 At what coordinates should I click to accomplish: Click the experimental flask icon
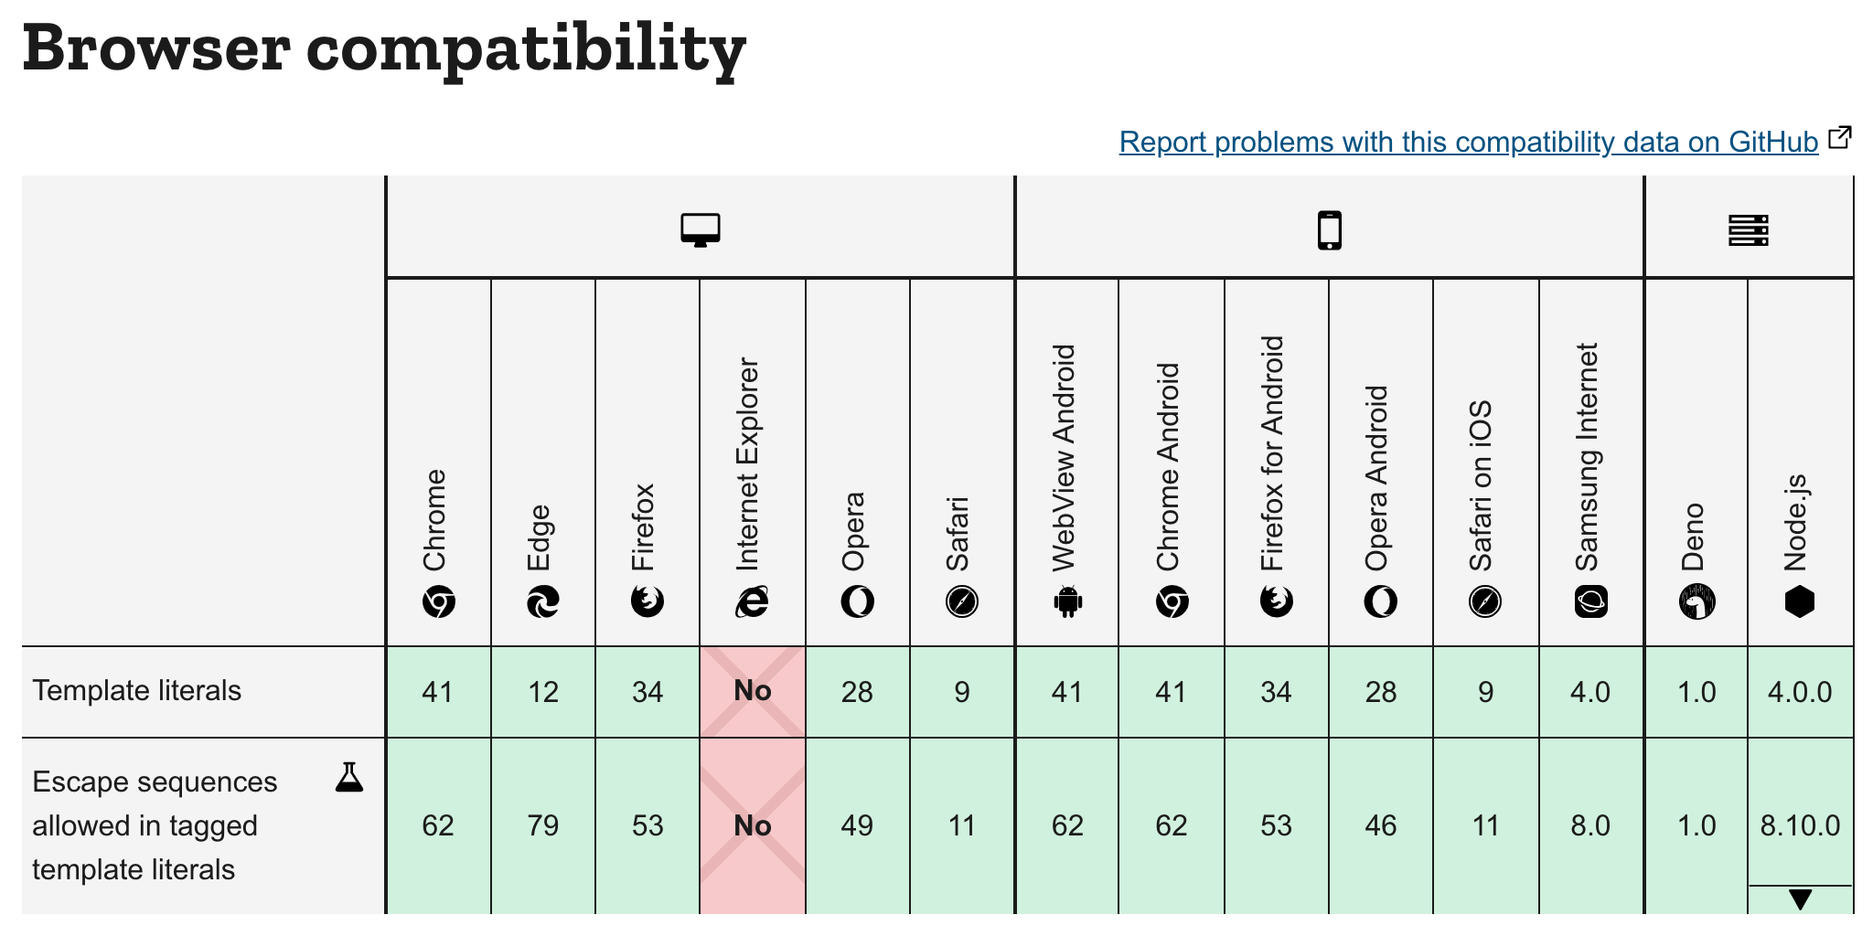click(349, 778)
